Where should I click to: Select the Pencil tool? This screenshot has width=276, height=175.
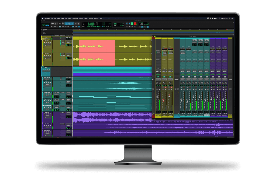tap(78, 23)
